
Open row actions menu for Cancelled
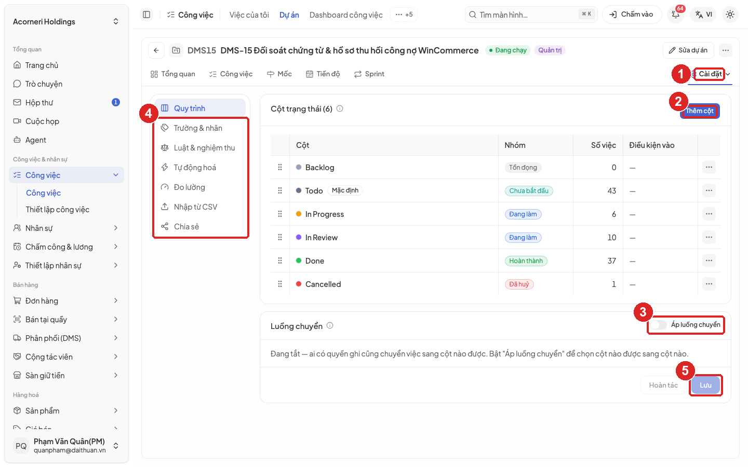[x=709, y=284]
